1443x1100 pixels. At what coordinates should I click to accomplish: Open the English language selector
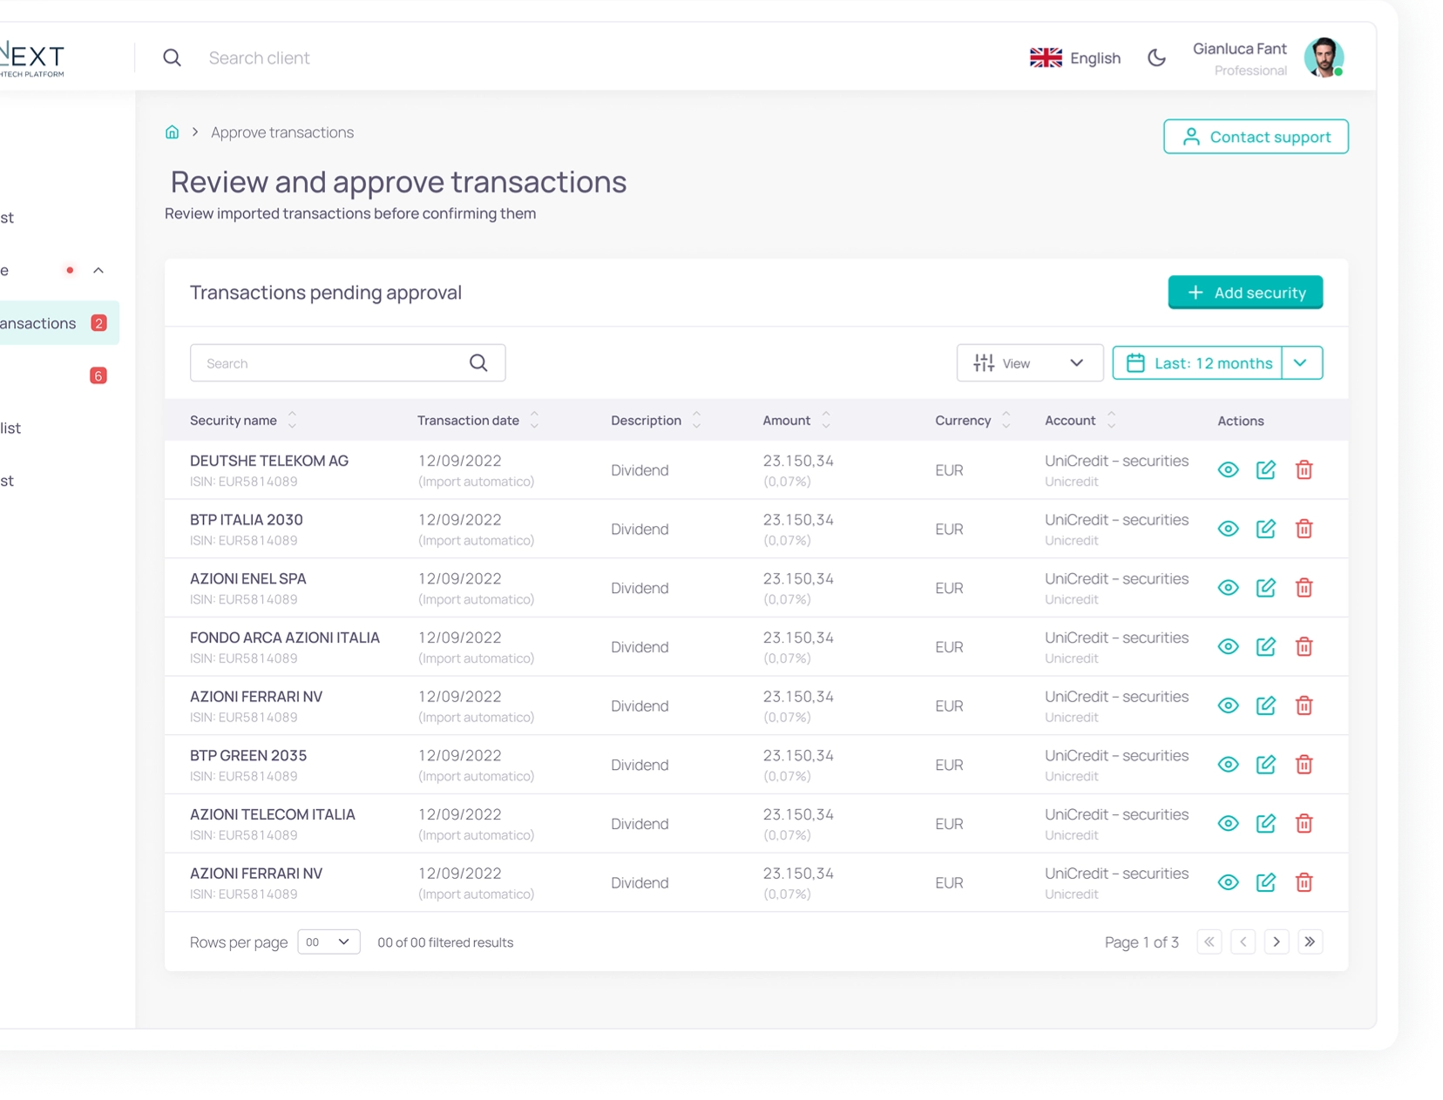click(x=1075, y=58)
